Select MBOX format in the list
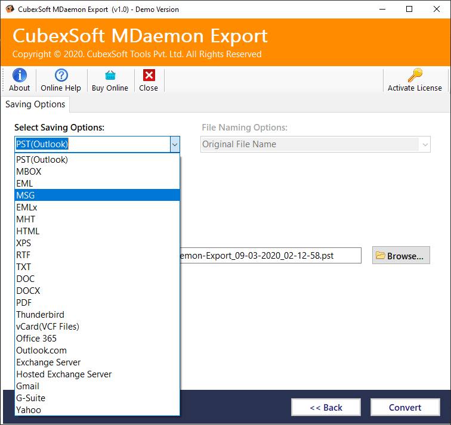Screen dimensions: 451x425 click(29, 172)
